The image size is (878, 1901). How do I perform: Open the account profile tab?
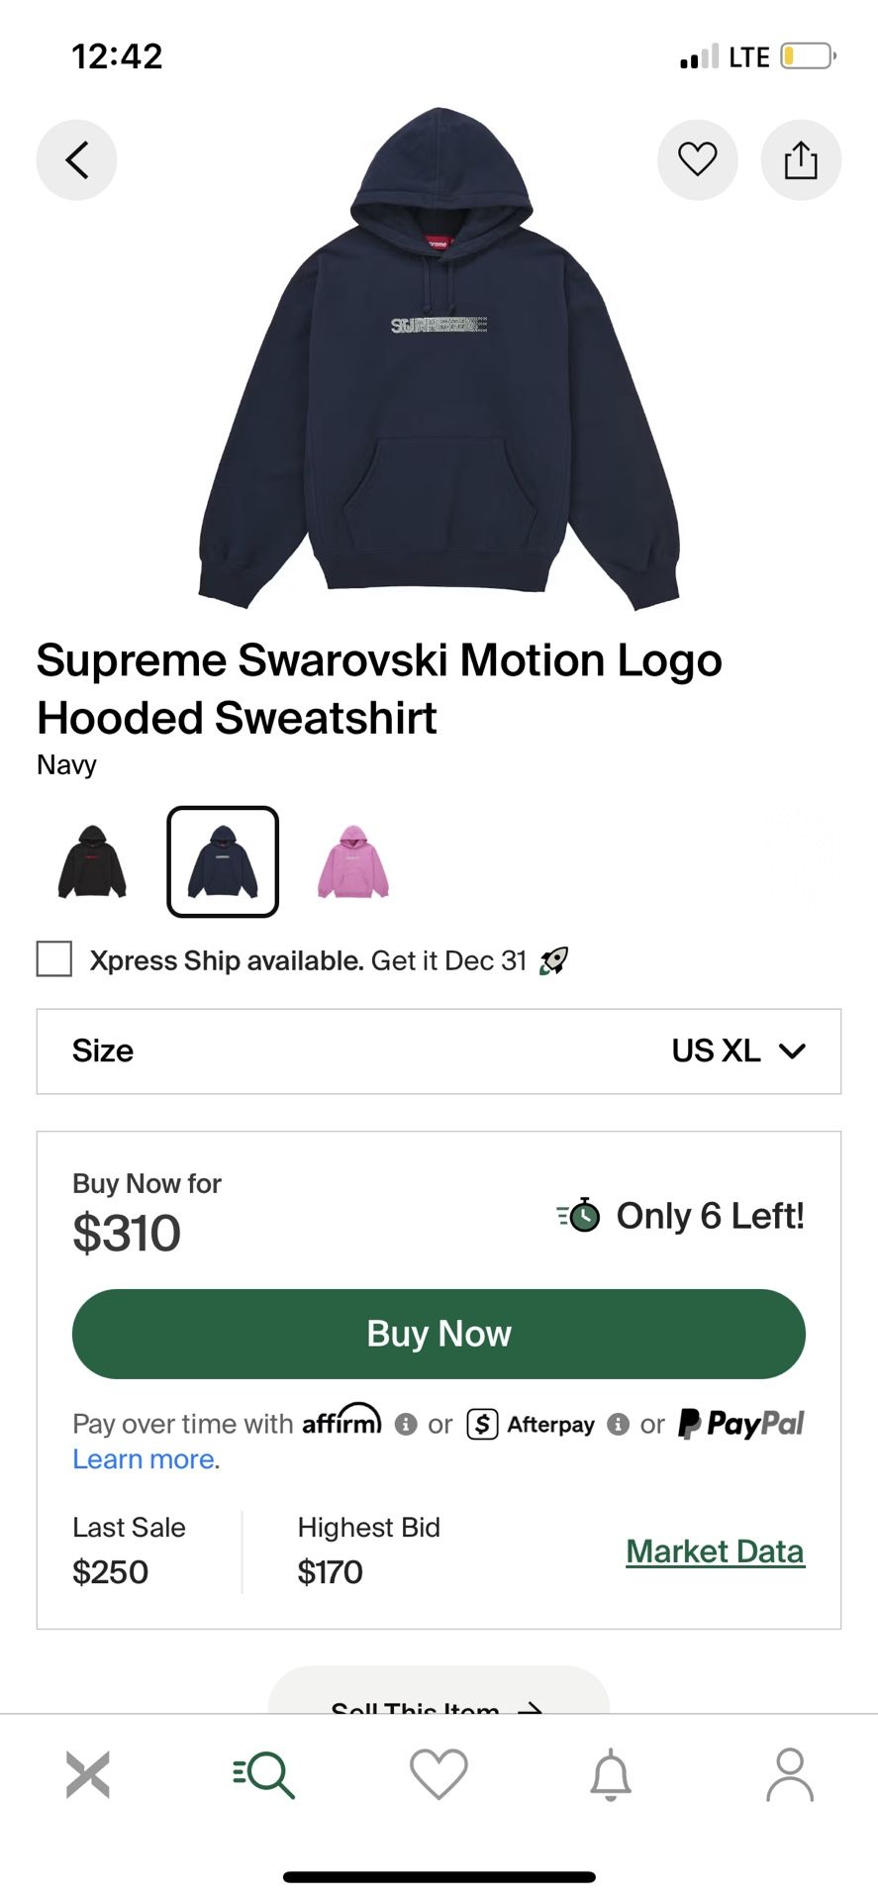pos(789,1773)
